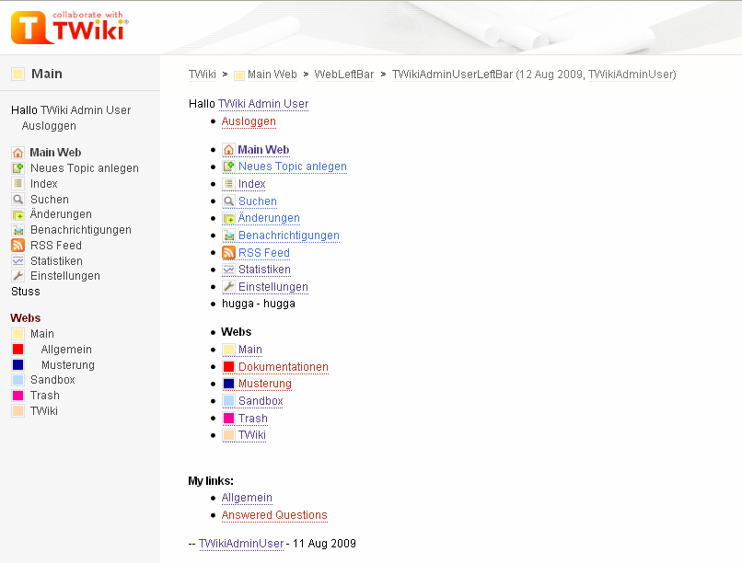Click the wrench icon in the content list

pyautogui.click(x=228, y=286)
